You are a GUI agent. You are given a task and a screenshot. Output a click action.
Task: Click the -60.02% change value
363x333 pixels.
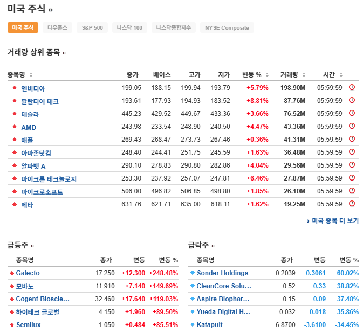click(347, 273)
